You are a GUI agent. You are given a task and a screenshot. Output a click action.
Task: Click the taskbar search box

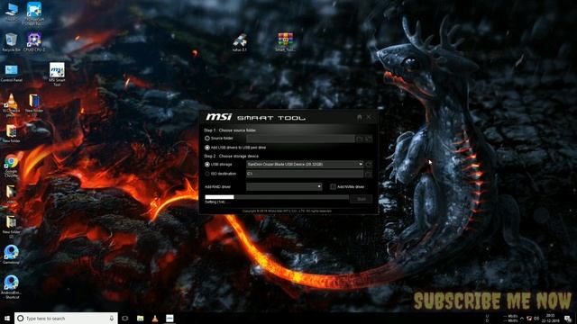click(x=66, y=318)
